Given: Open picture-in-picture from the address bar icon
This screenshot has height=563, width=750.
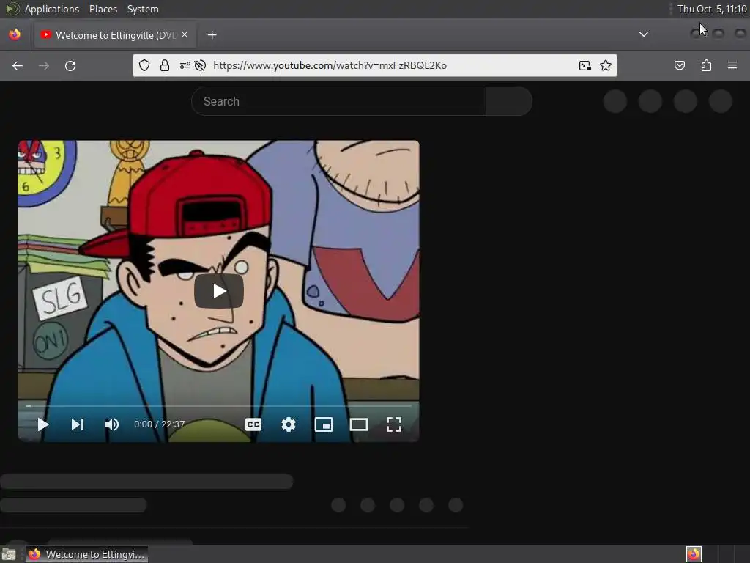Looking at the screenshot, I should [584, 65].
